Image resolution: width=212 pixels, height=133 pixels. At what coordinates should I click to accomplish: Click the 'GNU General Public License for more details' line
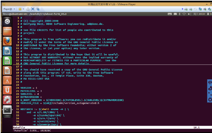tap(55, 63)
